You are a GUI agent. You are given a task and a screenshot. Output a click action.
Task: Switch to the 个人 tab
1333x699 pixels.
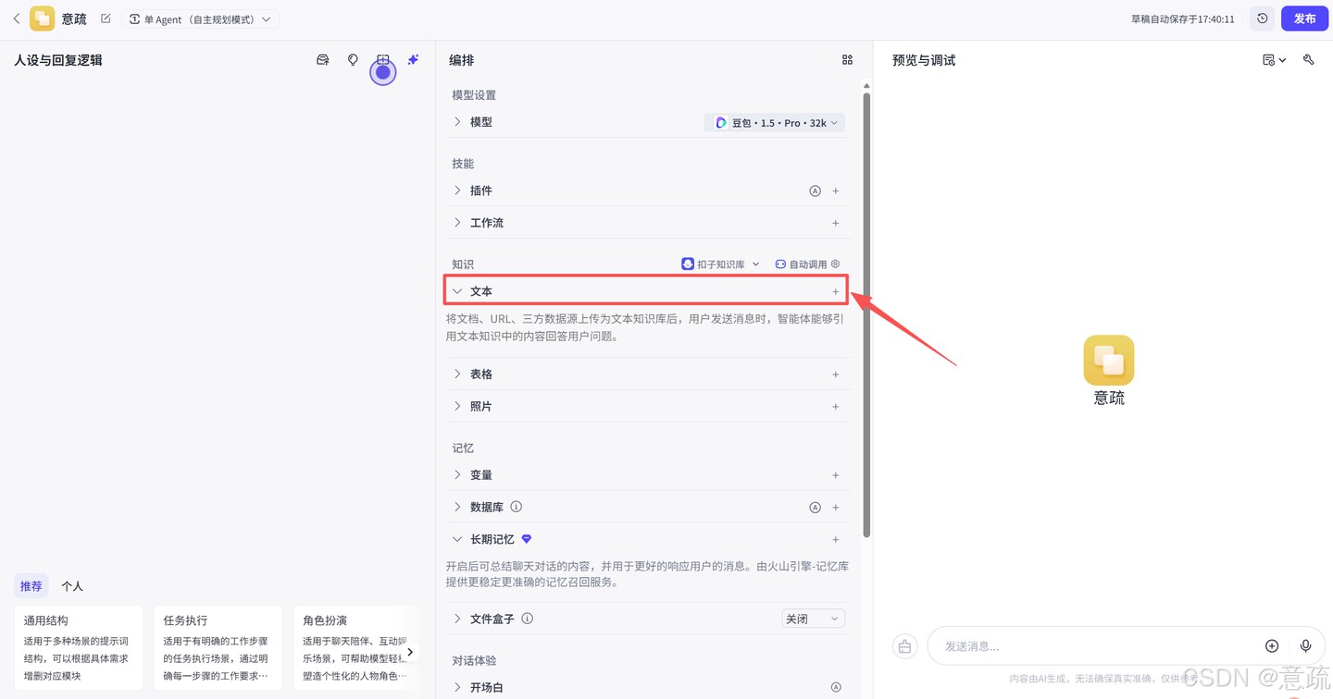72,586
